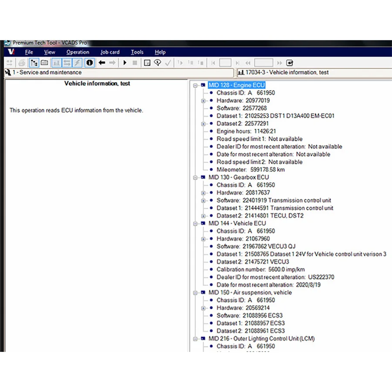Click the stop square icon in the toolbar

coord(135,62)
